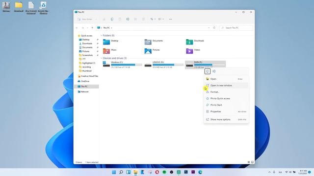Click the "1 item selected" status text

[x=92, y=162]
